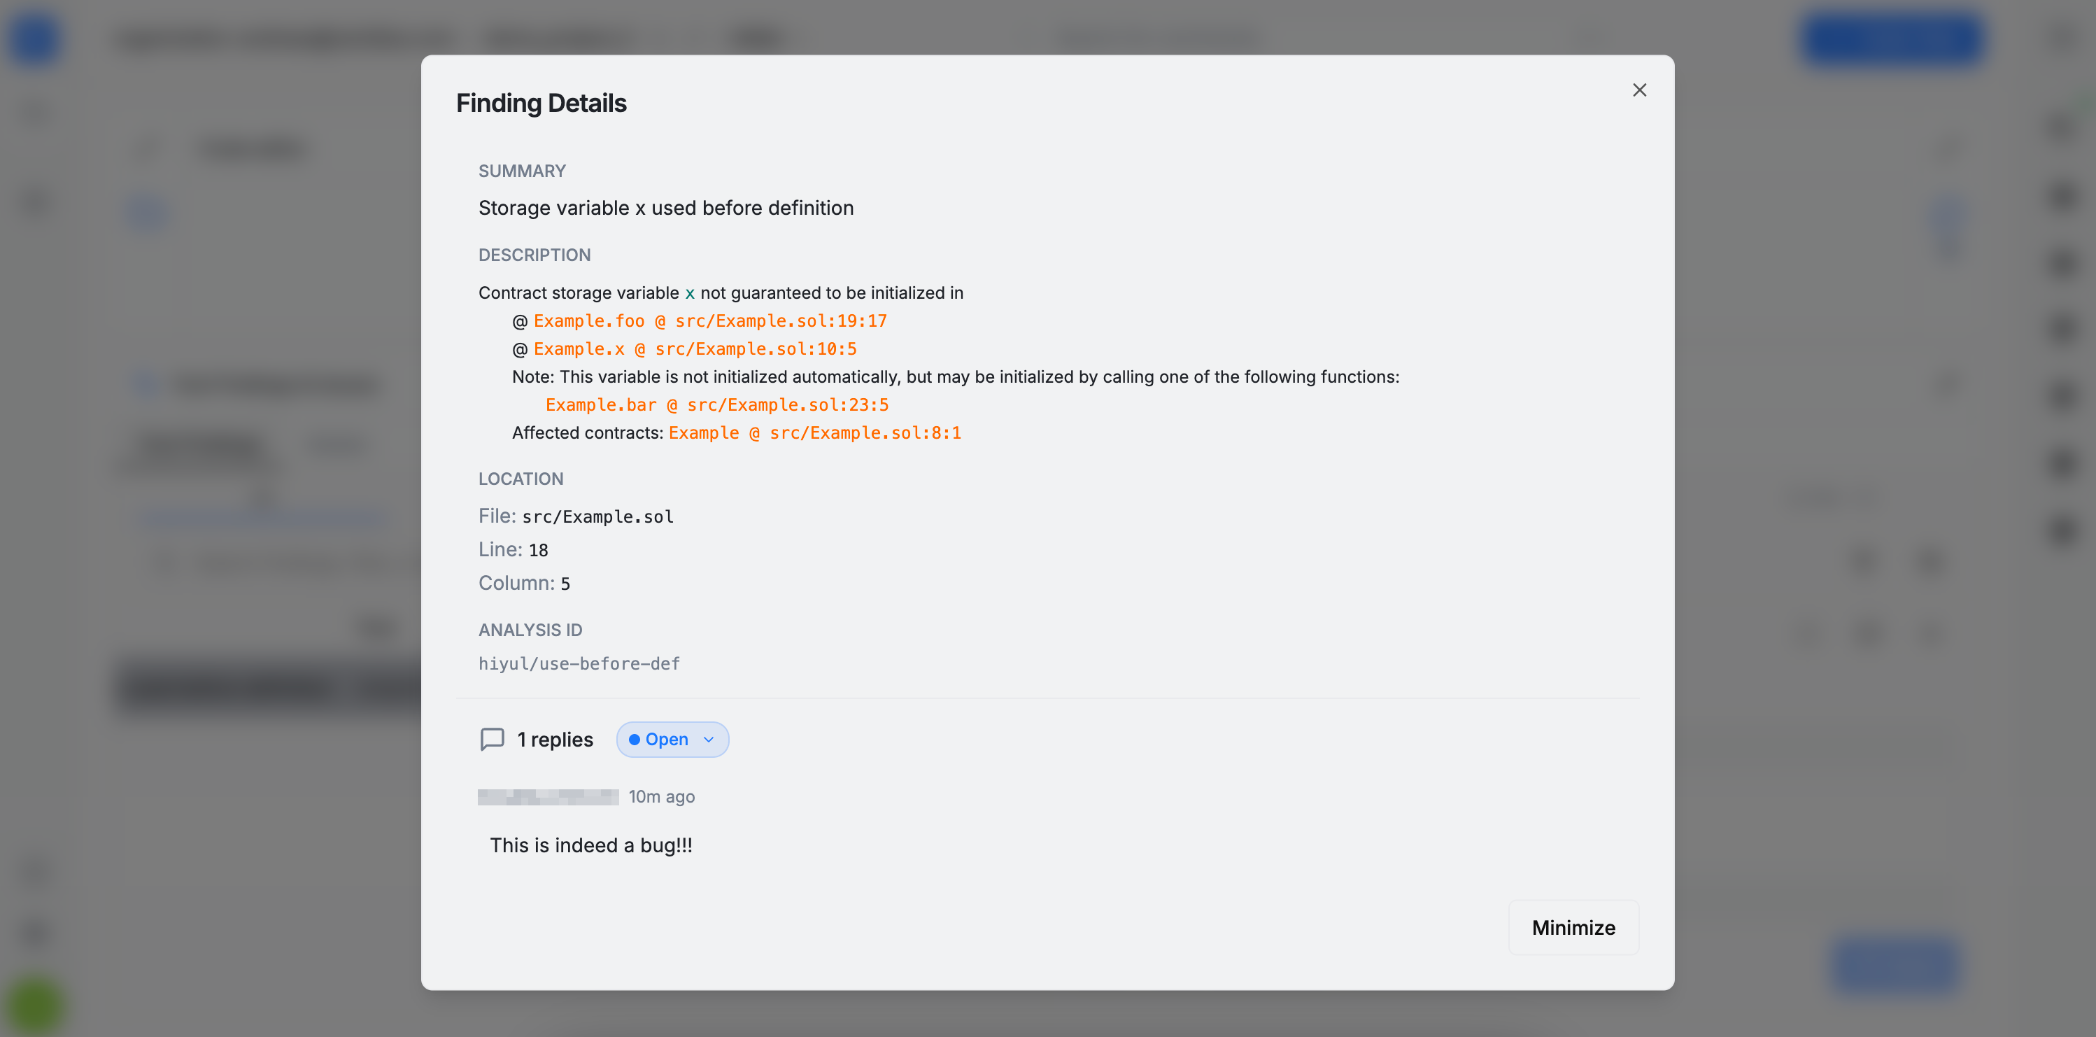Click the affected contract Example link
Image resolution: width=2096 pixels, height=1037 pixels.
pos(814,433)
